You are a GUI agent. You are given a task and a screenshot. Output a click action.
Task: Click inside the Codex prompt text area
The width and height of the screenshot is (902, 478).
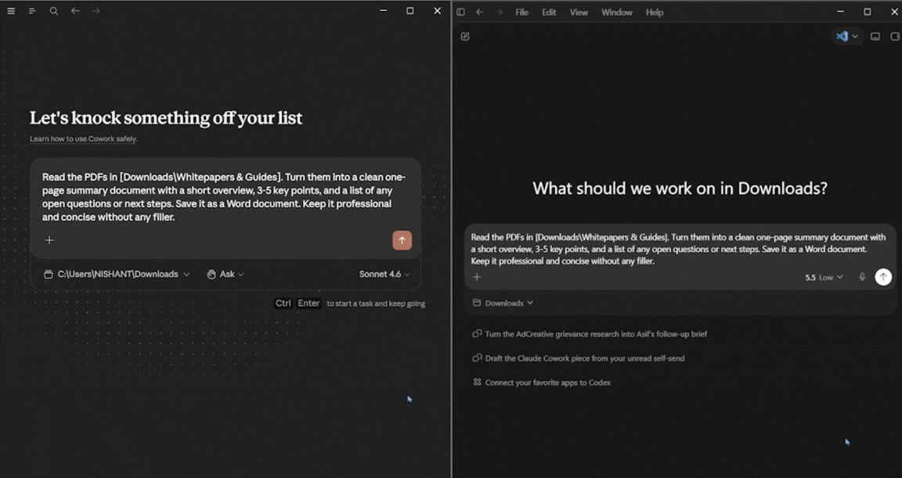tap(679, 249)
